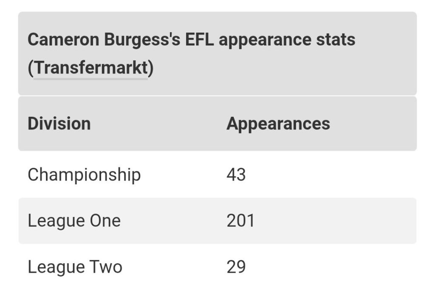
Task: Select the Championship division cell
Action: (85, 175)
